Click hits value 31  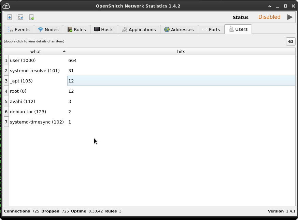coord(71,71)
